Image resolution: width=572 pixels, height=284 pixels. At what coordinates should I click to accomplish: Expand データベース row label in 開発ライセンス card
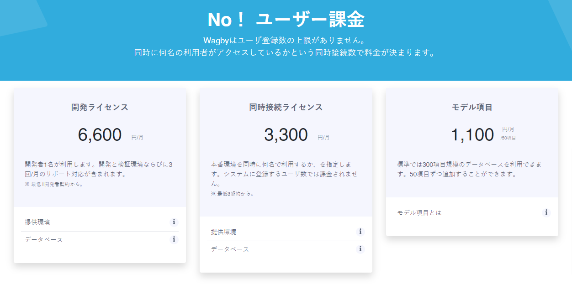(x=44, y=240)
